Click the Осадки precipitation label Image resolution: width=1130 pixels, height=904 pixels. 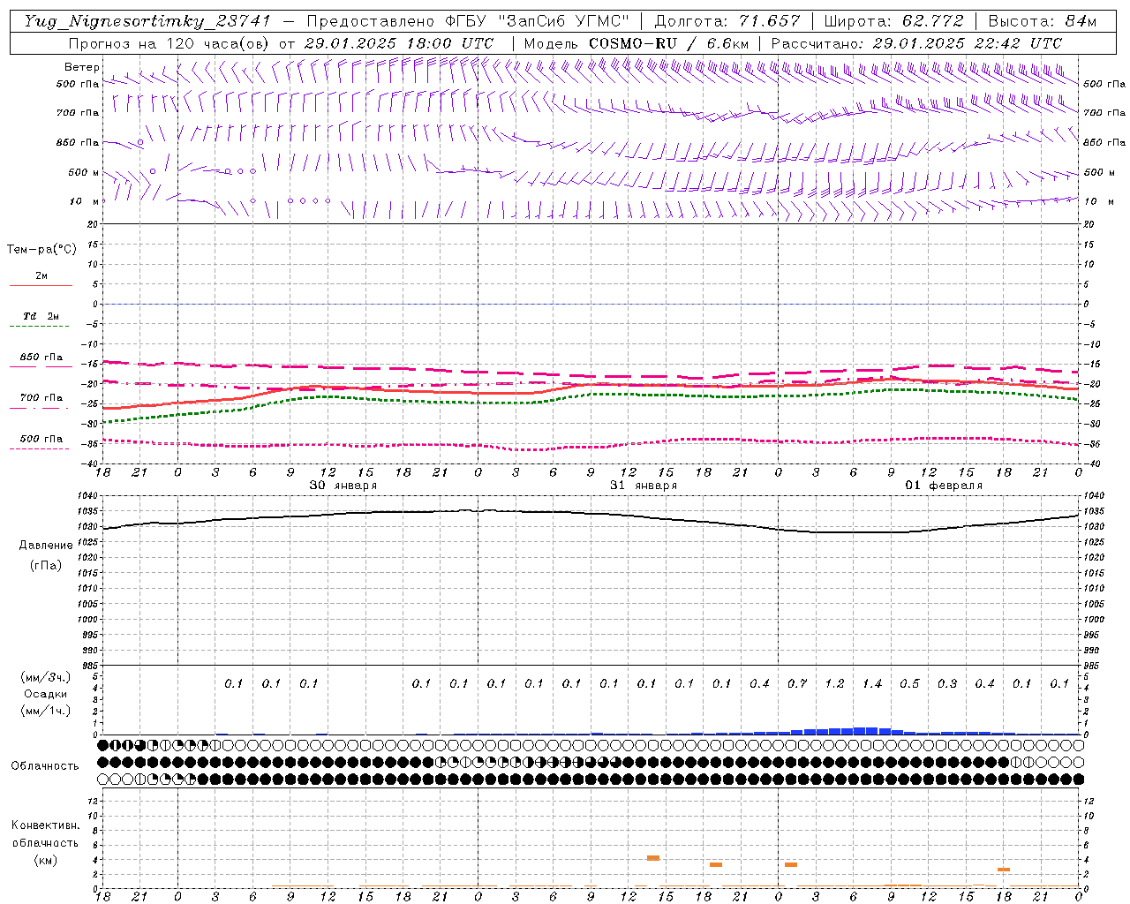click(44, 694)
